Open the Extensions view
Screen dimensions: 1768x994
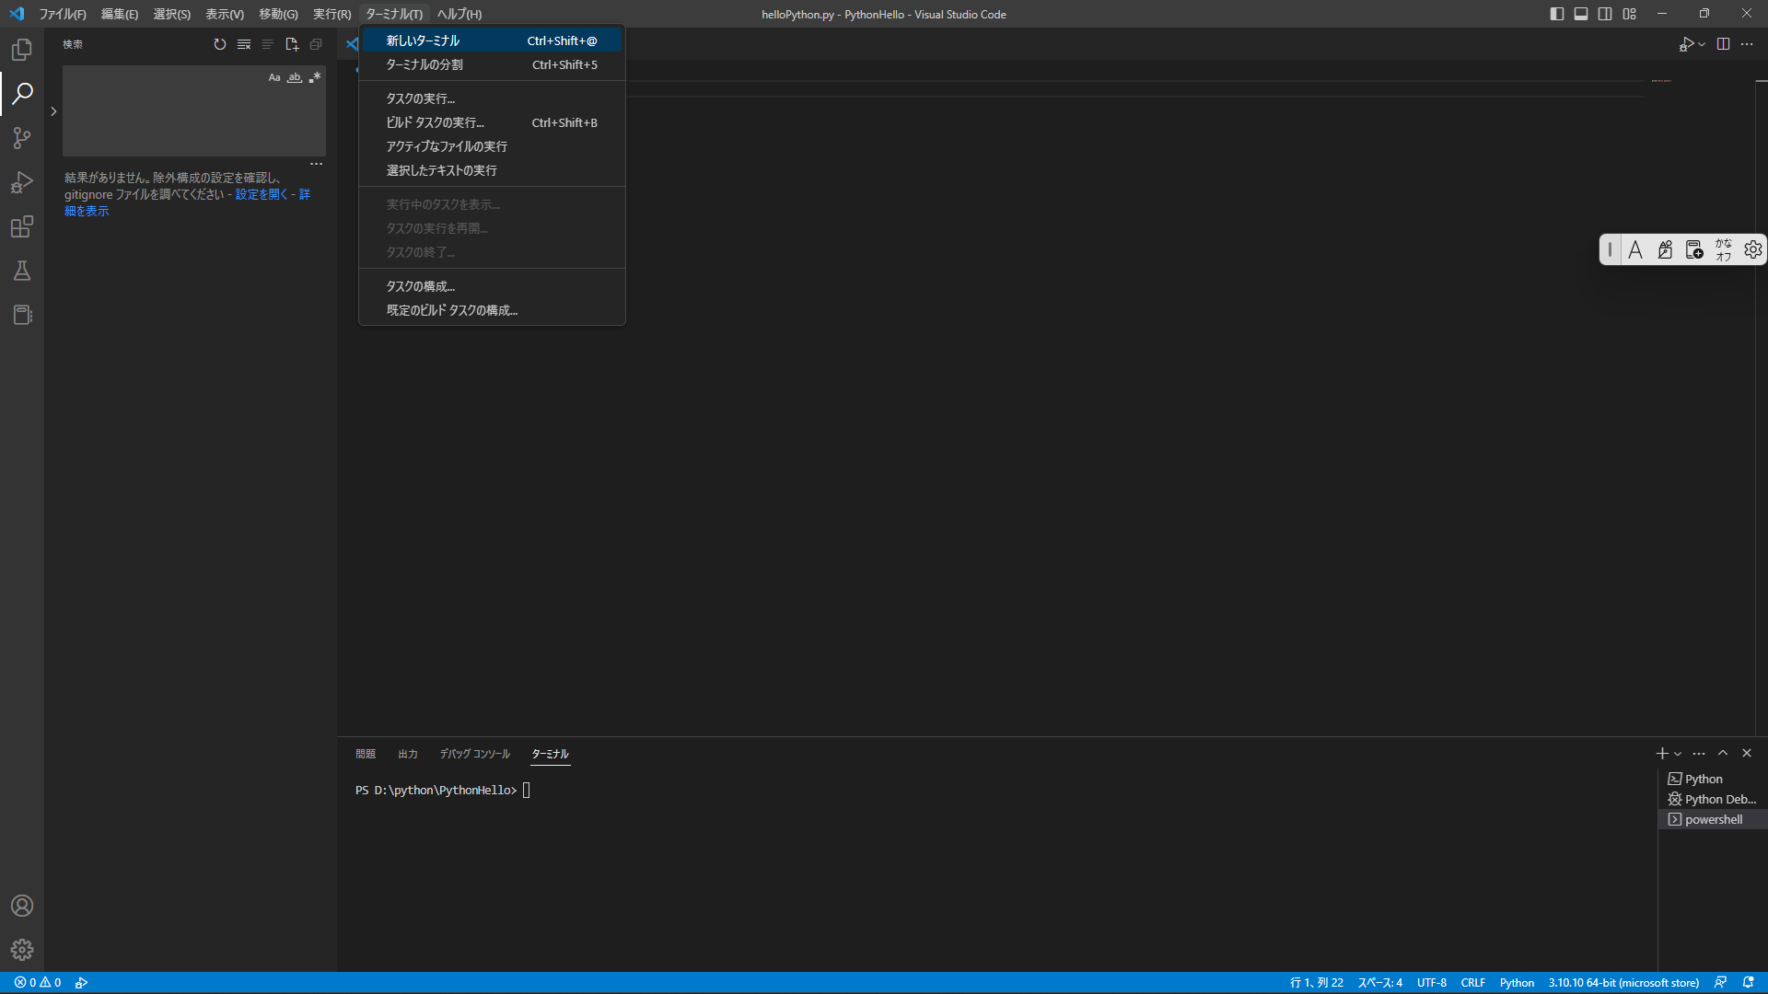[x=22, y=226]
